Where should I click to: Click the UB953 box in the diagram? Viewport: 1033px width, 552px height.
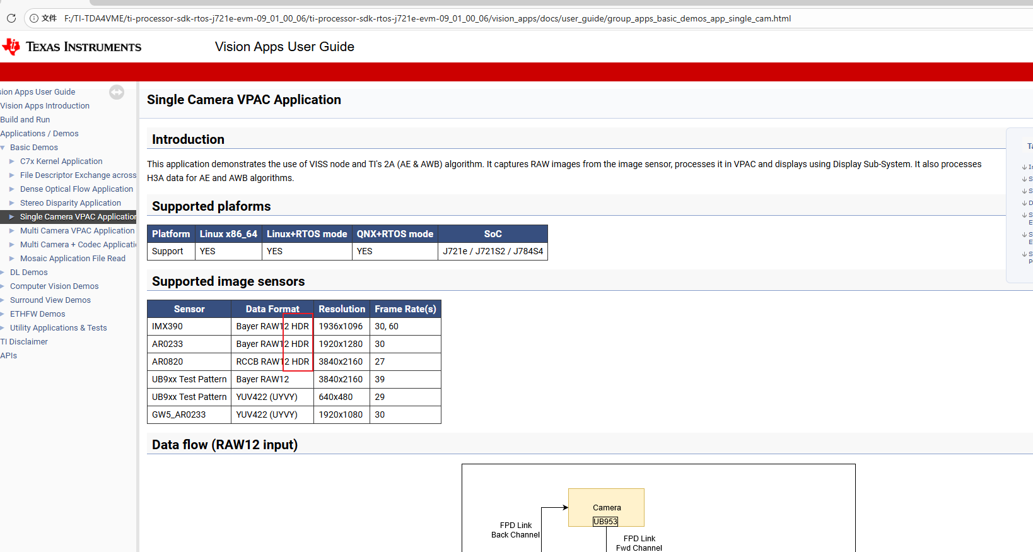(x=605, y=522)
